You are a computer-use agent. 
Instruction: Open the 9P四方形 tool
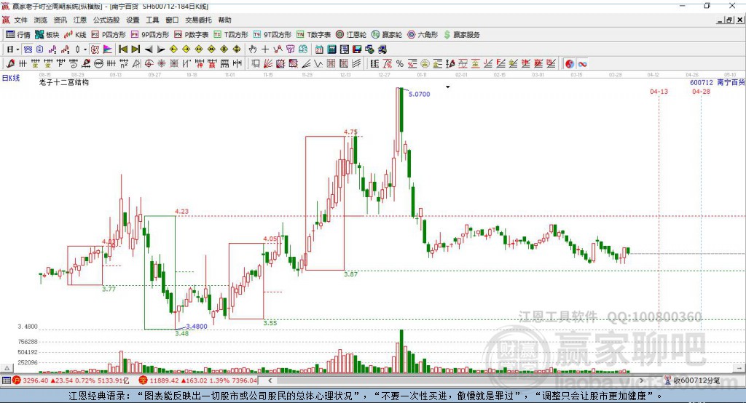150,35
